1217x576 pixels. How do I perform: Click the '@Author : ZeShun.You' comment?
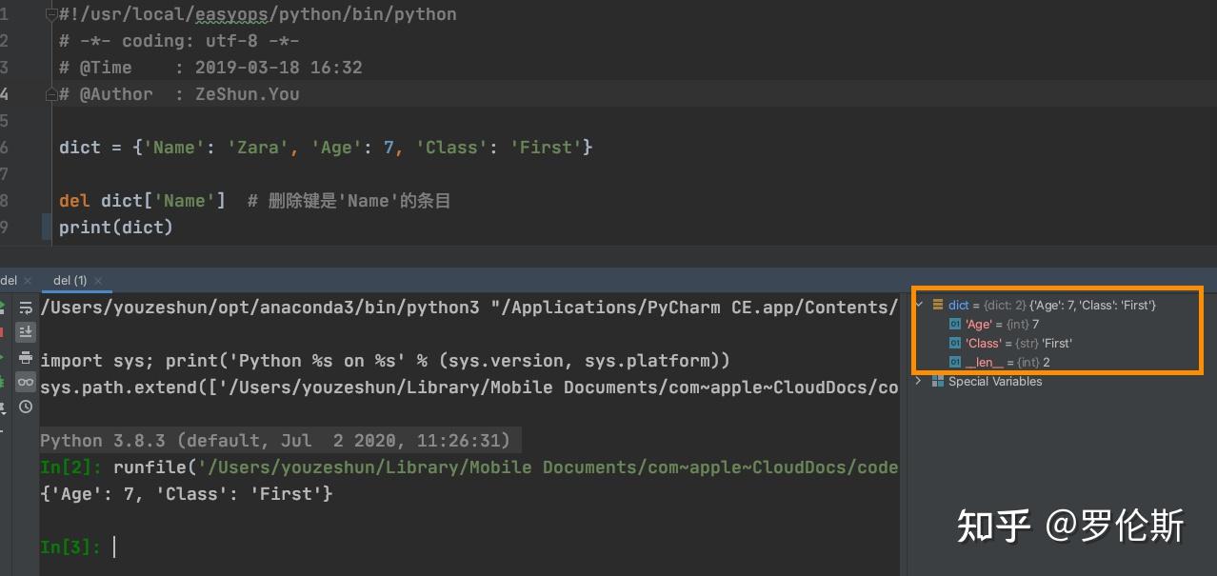coord(179,94)
